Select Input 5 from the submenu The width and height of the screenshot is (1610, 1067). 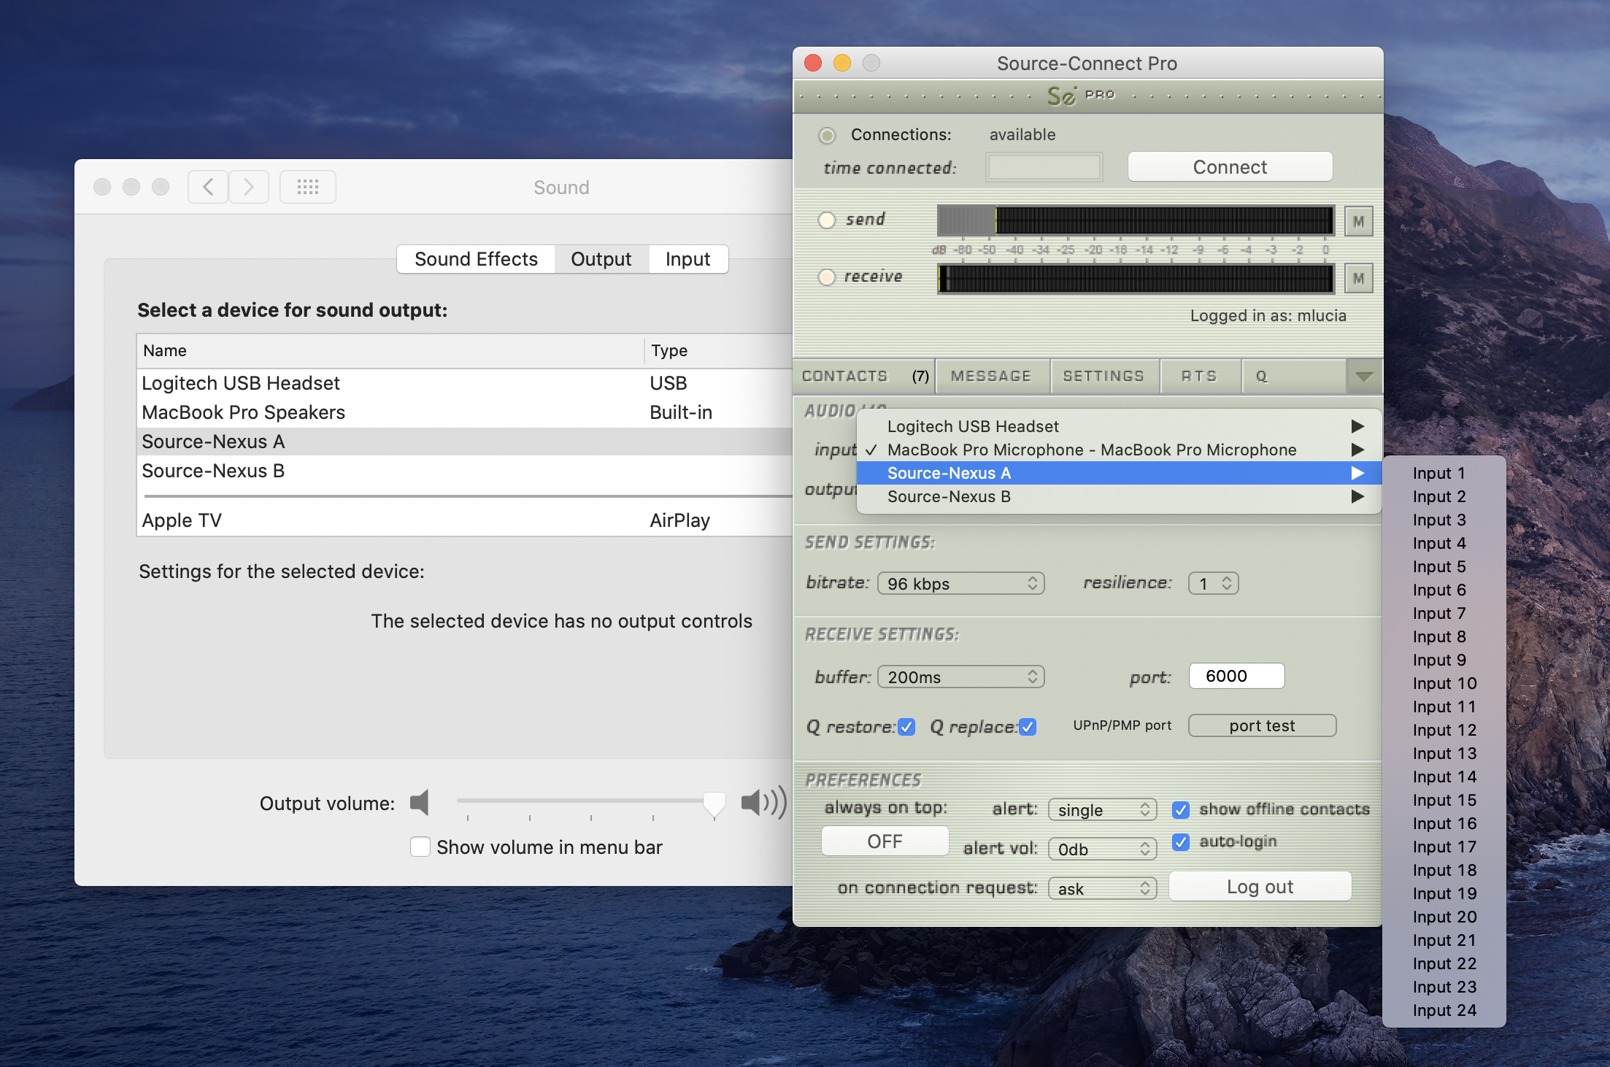click(x=1438, y=566)
